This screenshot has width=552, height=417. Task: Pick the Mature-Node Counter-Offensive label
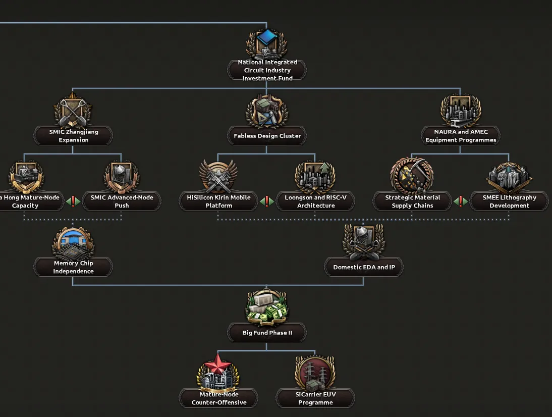218,398
